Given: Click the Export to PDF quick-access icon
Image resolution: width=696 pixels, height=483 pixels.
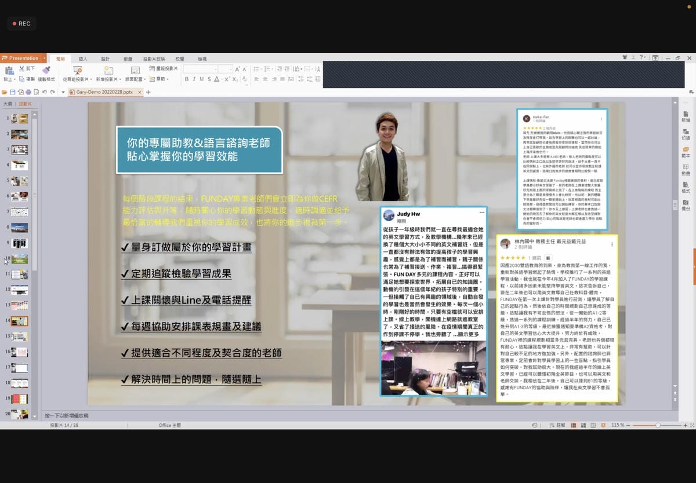Looking at the screenshot, I should point(20,92).
